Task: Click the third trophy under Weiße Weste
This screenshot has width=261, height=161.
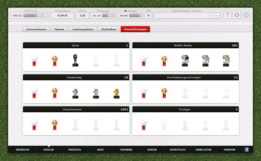Action: click(226, 61)
